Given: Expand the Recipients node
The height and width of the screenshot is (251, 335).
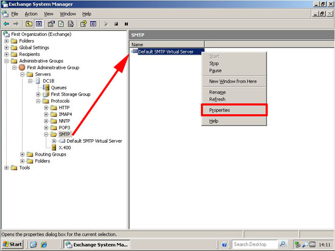Looking at the screenshot, I should pos(7,54).
